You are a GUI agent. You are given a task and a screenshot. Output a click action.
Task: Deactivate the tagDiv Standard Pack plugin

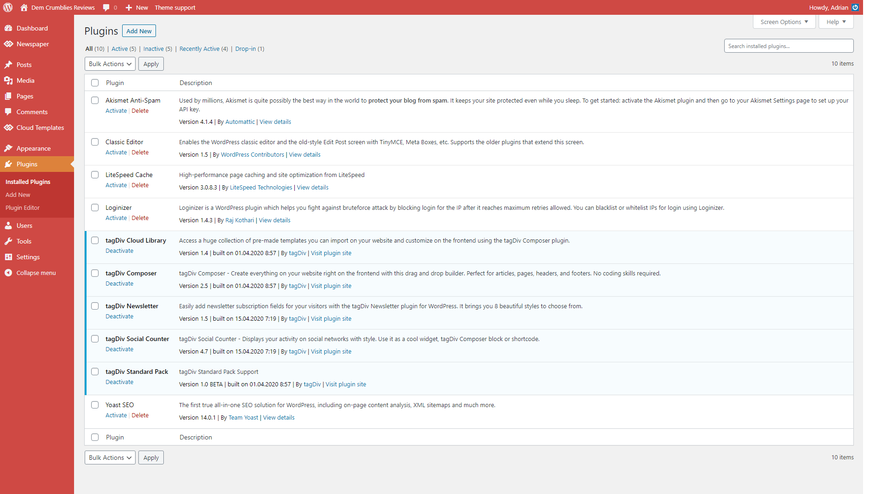point(119,382)
